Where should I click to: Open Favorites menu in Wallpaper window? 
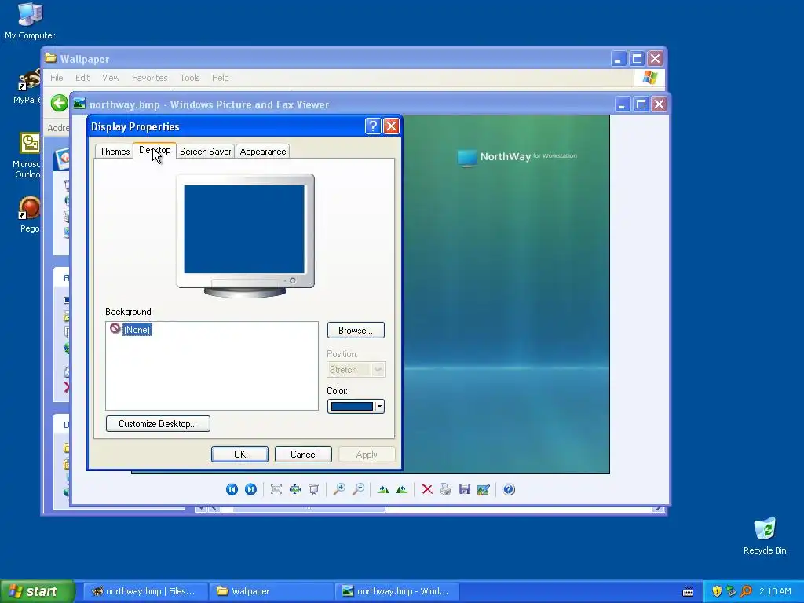(x=150, y=78)
